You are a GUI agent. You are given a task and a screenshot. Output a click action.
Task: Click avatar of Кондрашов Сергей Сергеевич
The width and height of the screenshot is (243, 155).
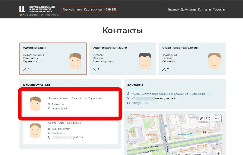214,61
